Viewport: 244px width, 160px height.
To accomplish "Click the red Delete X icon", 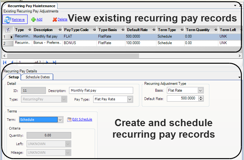I will [x=55, y=20].
